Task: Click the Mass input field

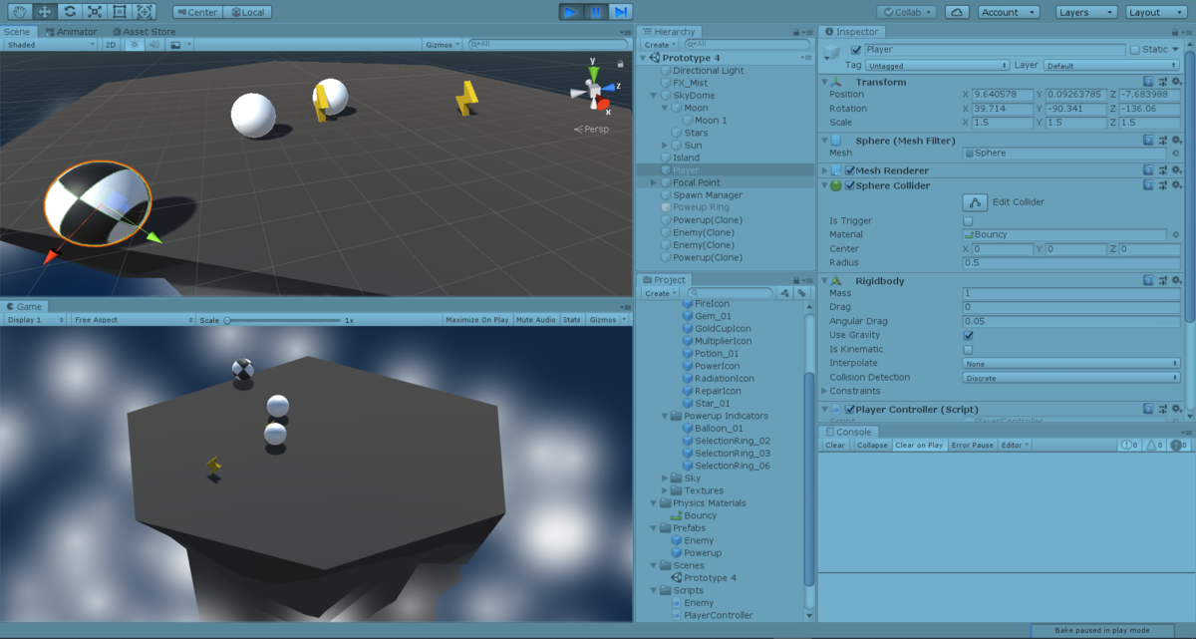Action: click(1072, 293)
